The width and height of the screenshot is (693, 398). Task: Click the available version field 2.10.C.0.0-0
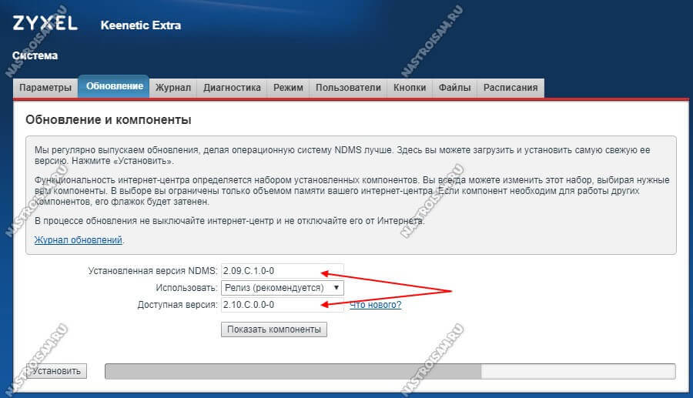tap(282, 305)
